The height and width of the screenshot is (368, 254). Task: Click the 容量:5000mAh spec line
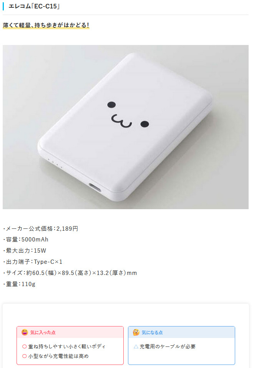tap(26, 240)
